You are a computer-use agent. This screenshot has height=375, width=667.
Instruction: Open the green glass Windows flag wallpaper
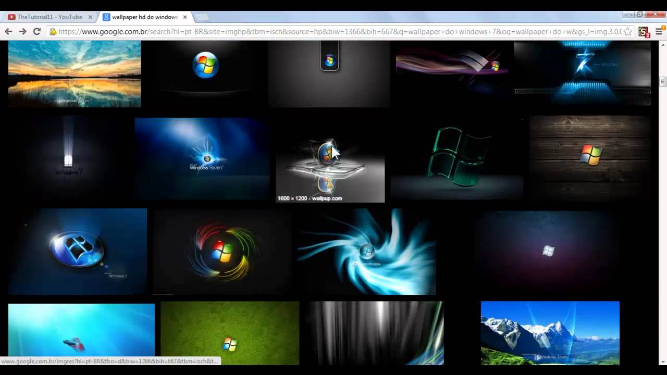457,158
